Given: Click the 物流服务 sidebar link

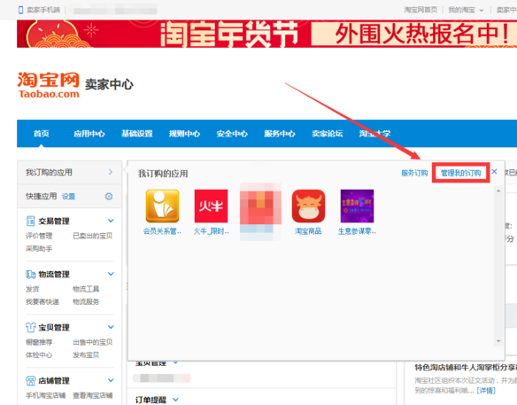Looking at the screenshot, I should pos(86,301).
